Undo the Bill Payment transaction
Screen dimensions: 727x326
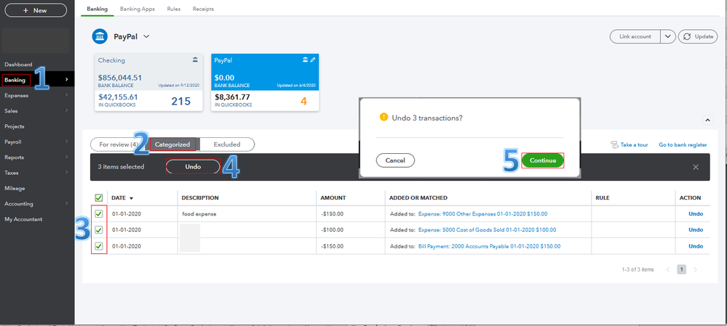tap(696, 246)
